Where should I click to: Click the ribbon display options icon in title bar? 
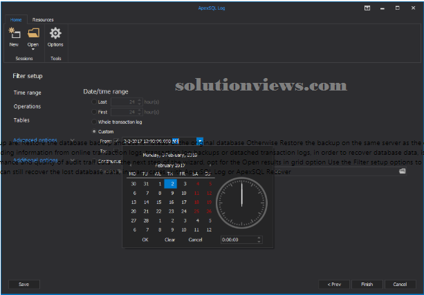pyautogui.click(x=367, y=8)
